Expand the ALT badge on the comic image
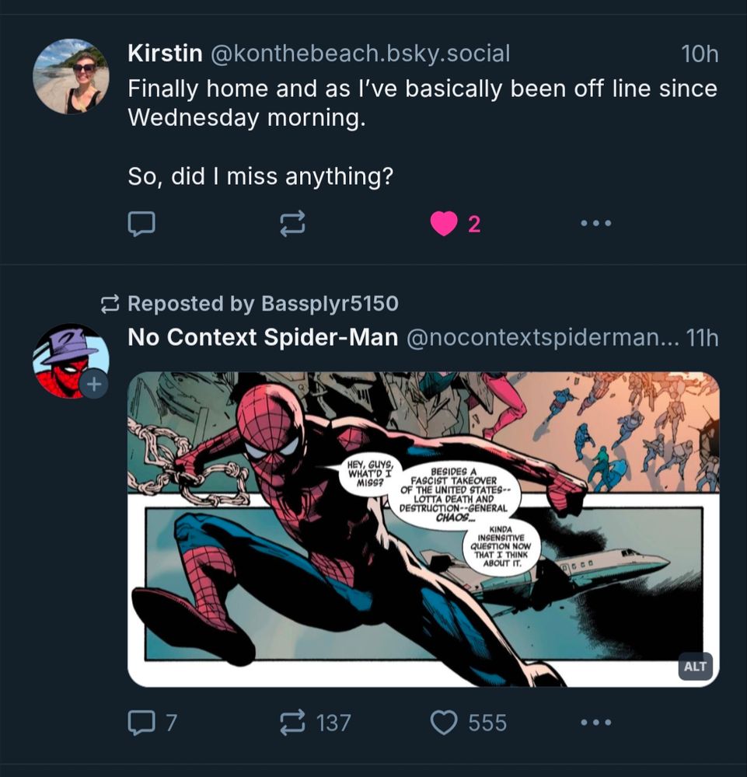 click(696, 666)
